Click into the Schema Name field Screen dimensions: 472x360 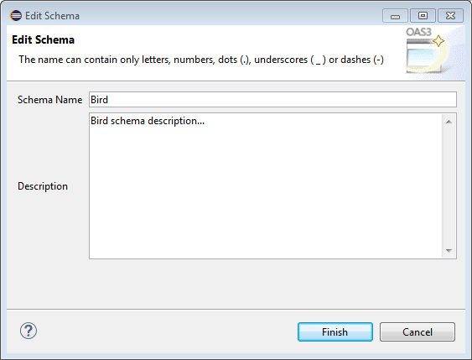point(272,99)
